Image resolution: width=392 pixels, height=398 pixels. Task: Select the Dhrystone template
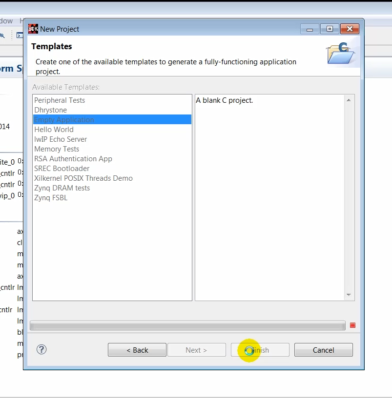click(50, 110)
